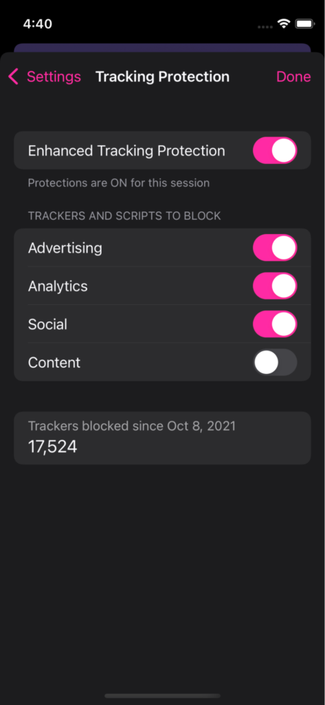This screenshot has height=705, width=325.
Task: Tap the Protections are ON status text
Action: pos(118,183)
